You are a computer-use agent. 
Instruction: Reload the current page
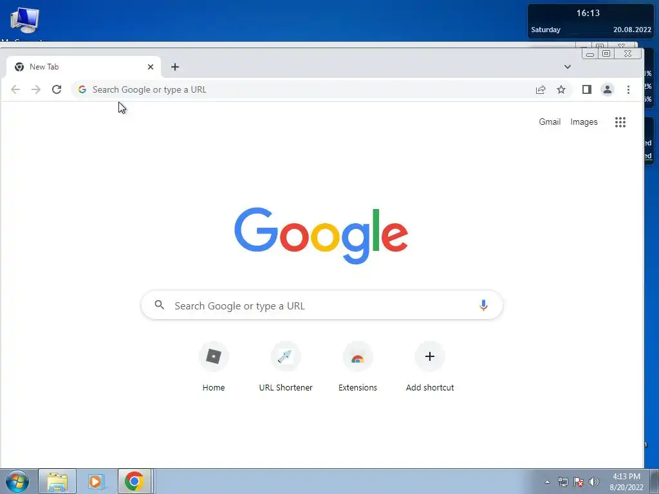click(x=57, y=89)
